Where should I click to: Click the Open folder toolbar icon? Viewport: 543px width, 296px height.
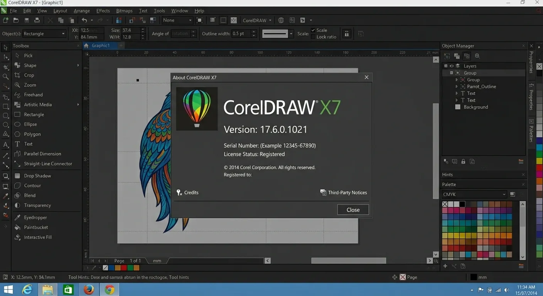16,20
